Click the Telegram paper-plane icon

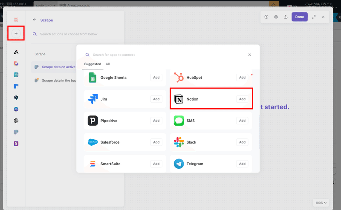tap(179, 164)
